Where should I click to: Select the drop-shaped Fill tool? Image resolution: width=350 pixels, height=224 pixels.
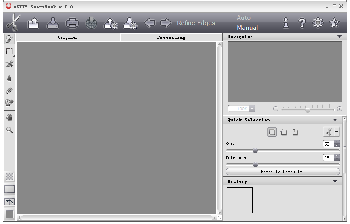tap(9, 78)
